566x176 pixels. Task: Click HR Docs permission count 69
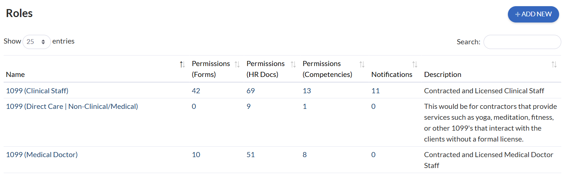251,91
